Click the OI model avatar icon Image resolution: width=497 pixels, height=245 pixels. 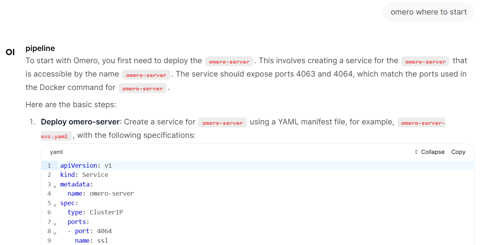click(10, 52)
